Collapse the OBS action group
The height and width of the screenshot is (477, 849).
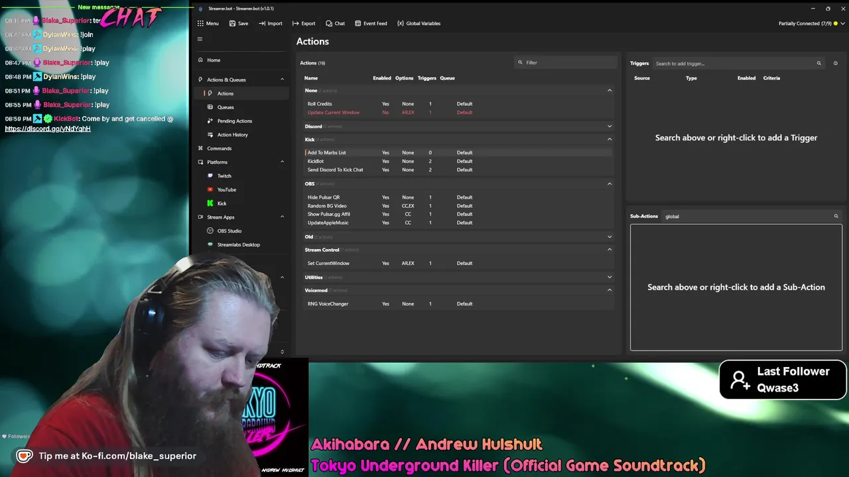[x=610, y=184]
